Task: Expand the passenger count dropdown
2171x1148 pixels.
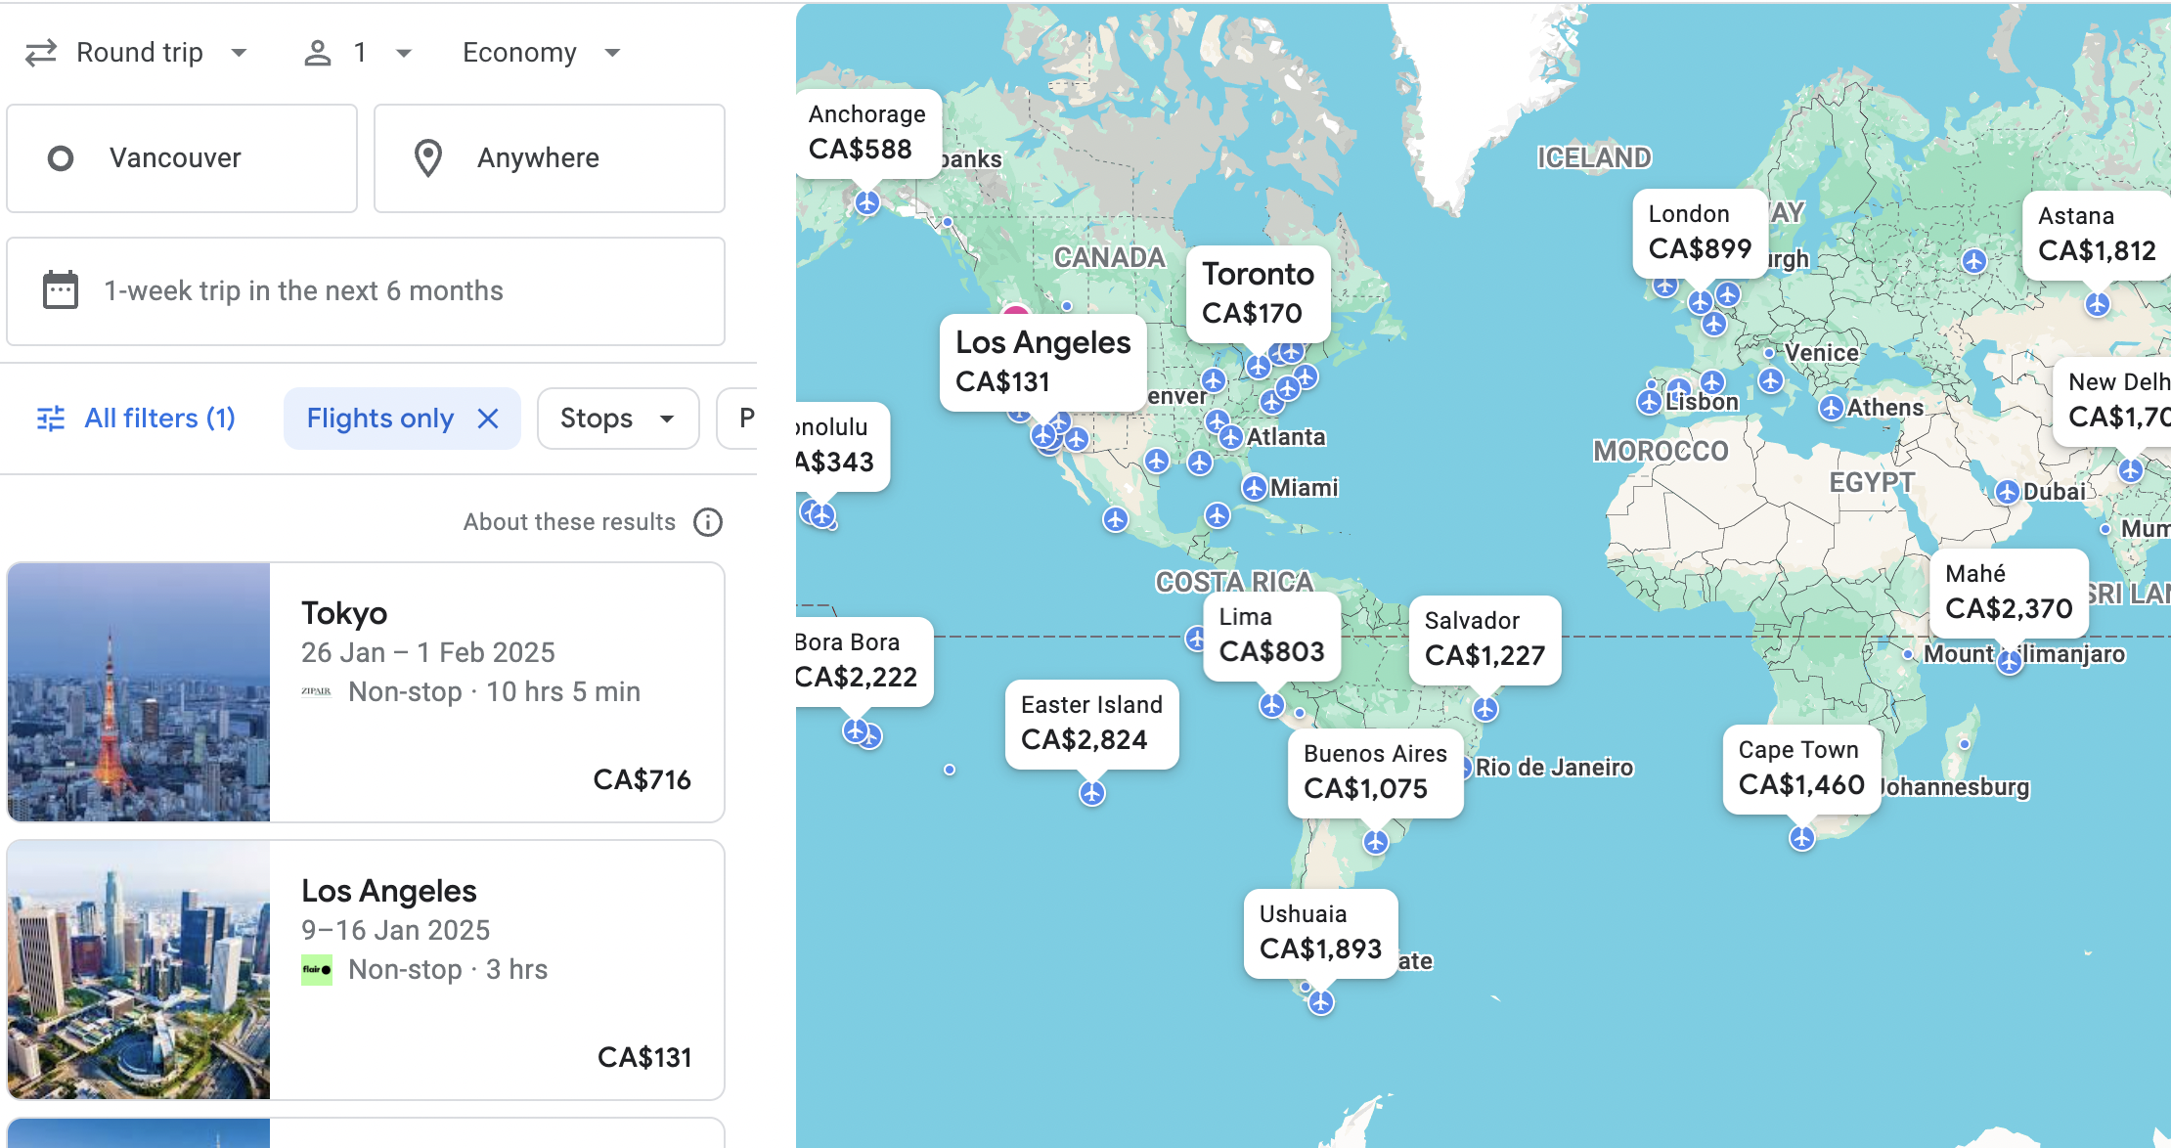Action: point(356,53)
